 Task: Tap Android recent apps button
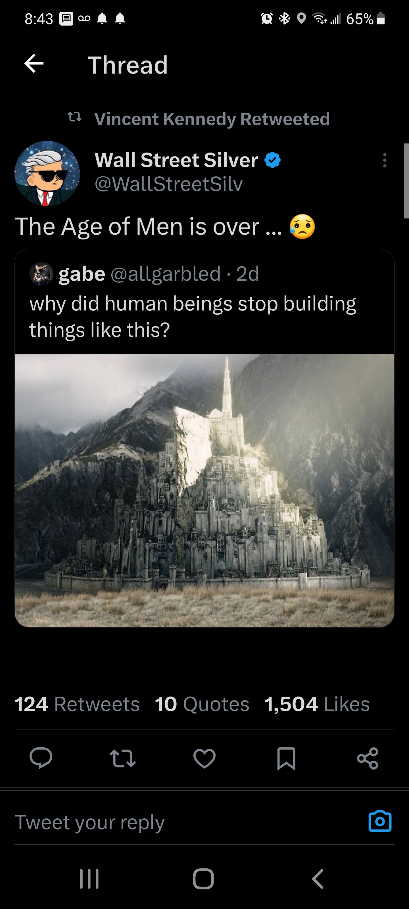pos(89,879)
